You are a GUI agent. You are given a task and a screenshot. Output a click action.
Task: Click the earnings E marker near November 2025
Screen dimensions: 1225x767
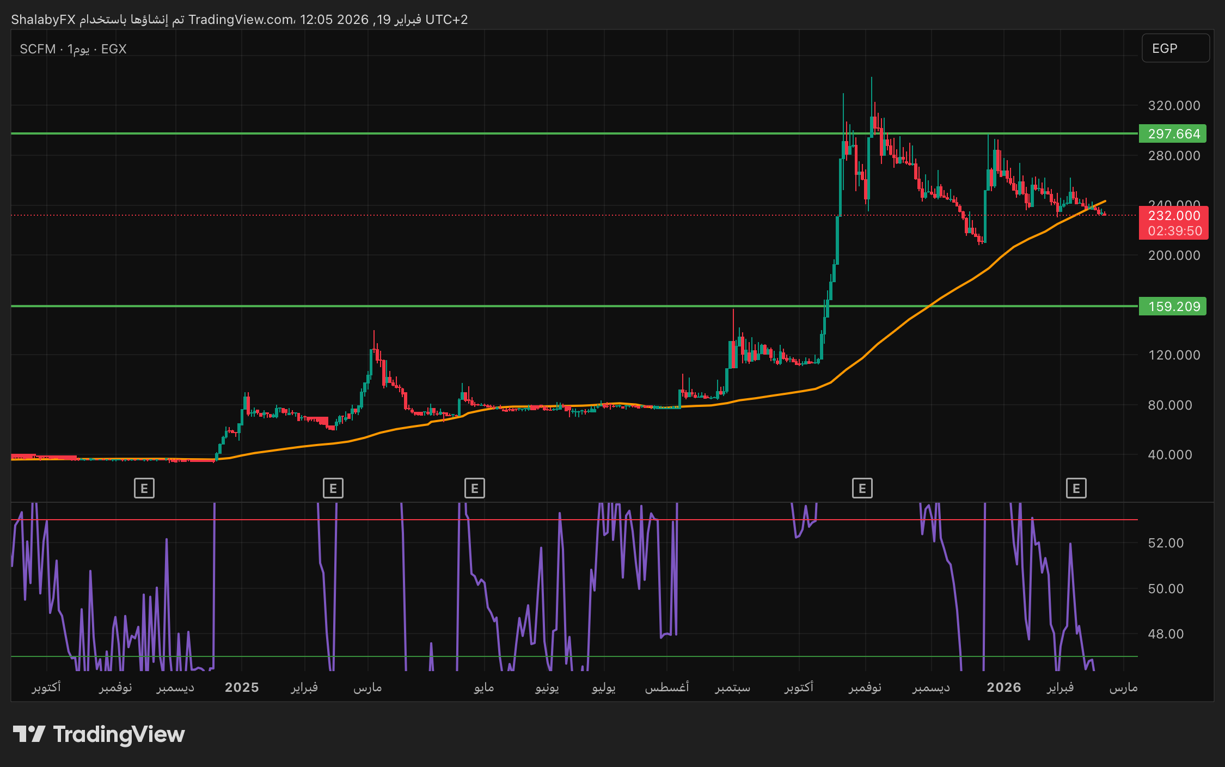[x=862, y=488]
